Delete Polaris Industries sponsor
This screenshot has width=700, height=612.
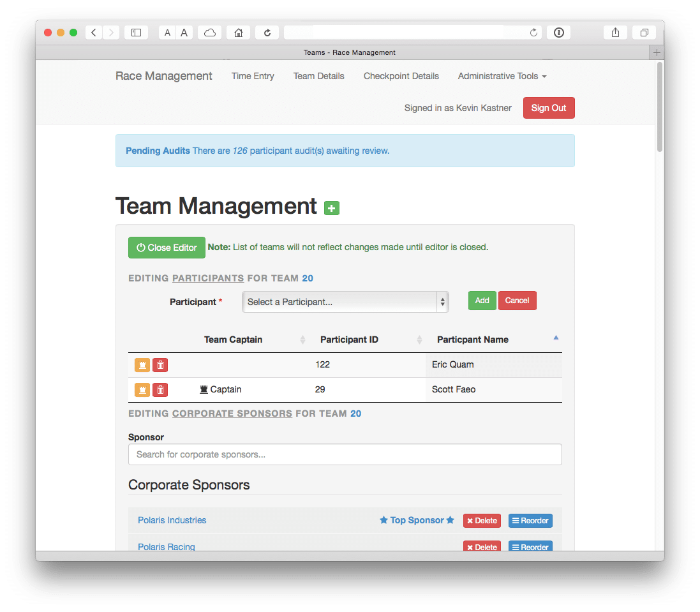482,521
